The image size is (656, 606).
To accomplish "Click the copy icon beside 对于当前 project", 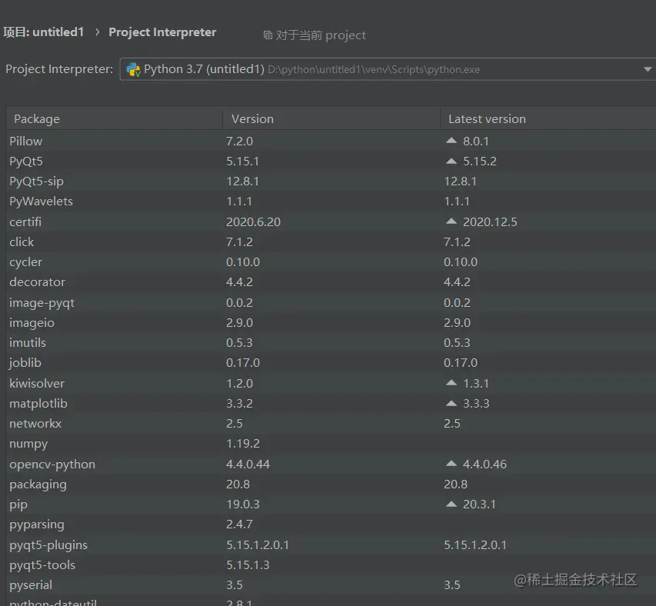I will [268, 35].
